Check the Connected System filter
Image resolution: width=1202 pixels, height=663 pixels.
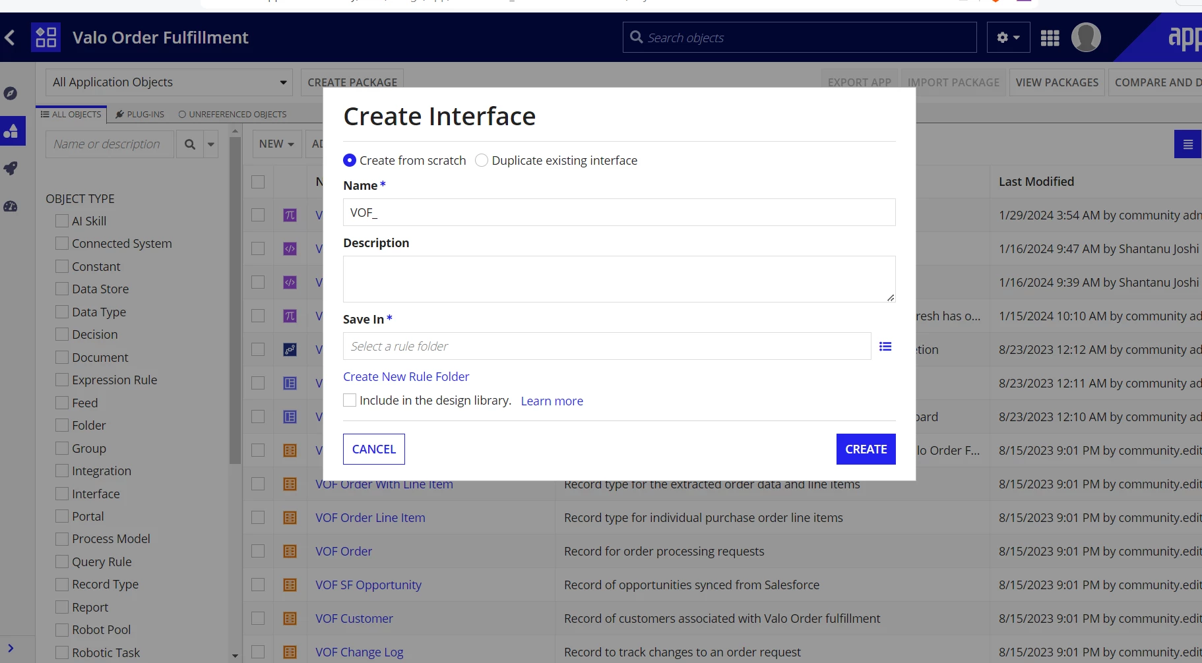click(x=62, y=243)
